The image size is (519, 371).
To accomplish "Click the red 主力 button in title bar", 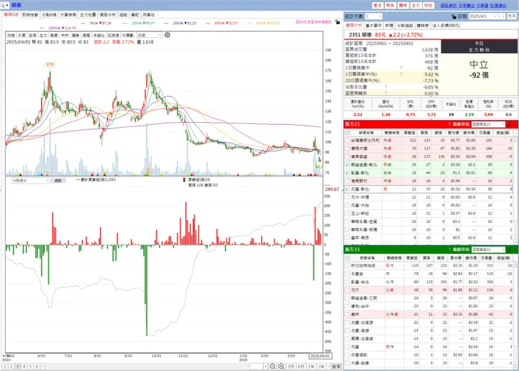I will (x=415, y=6).
